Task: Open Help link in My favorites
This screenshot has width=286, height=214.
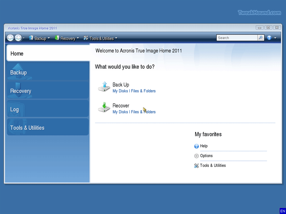Action: tap(204, 146)
